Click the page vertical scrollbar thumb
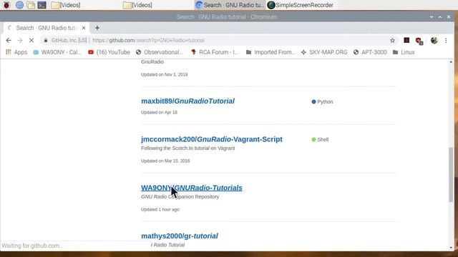Screen dimensions: 458x257 coord(452,174)
